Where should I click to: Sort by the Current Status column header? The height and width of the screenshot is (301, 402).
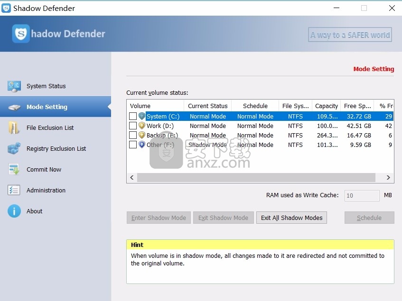point(208,106)
